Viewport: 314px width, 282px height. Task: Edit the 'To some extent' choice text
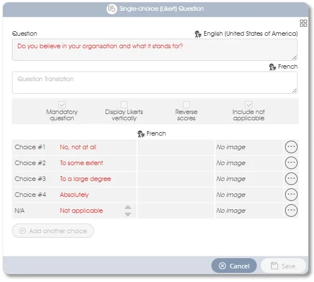point(81,163)
